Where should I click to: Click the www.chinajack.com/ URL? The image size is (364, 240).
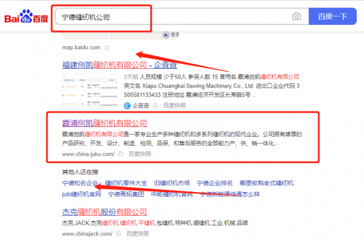87,234
